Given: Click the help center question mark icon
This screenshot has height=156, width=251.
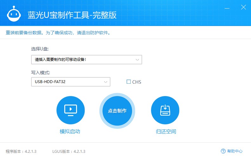Looking at the screenshot, I should [x=223, y=151].
